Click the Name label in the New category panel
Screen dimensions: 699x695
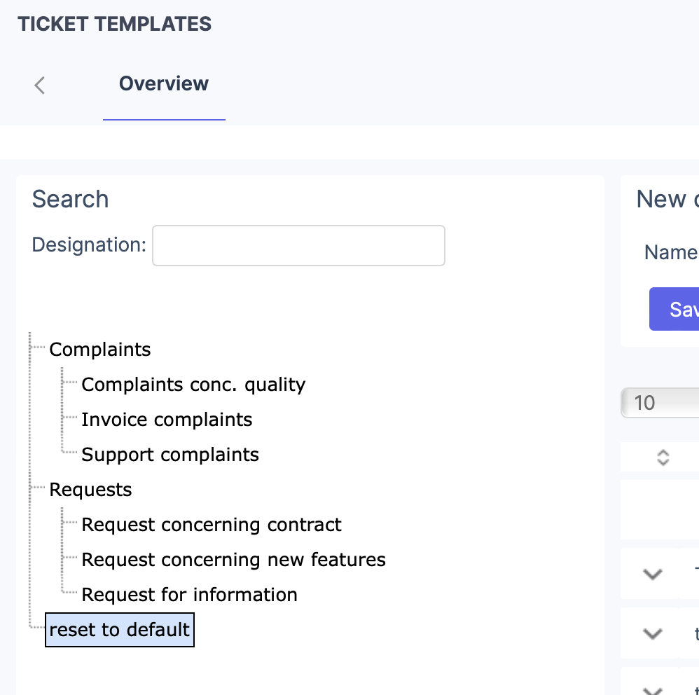670,252
